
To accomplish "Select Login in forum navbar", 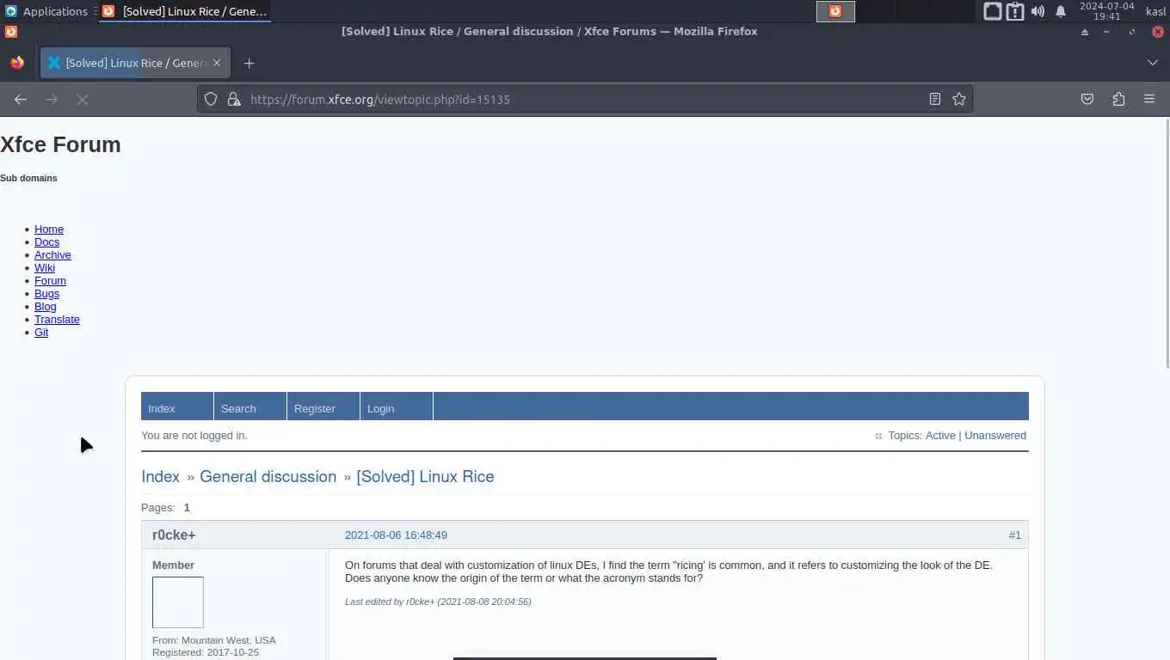I will click(x=397, y=406).
